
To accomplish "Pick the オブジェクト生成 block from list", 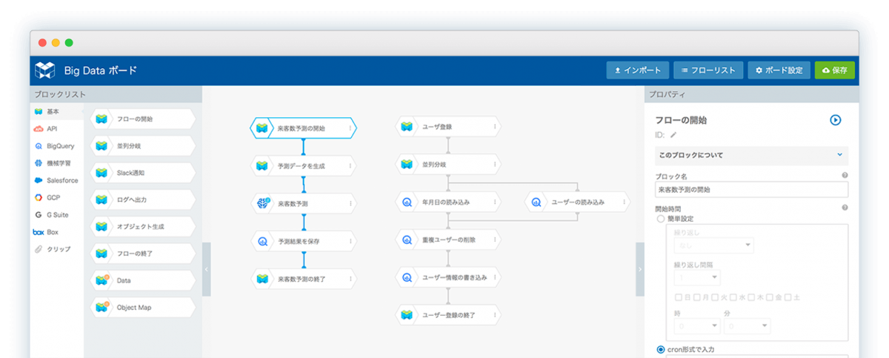I will coord(143,227).
